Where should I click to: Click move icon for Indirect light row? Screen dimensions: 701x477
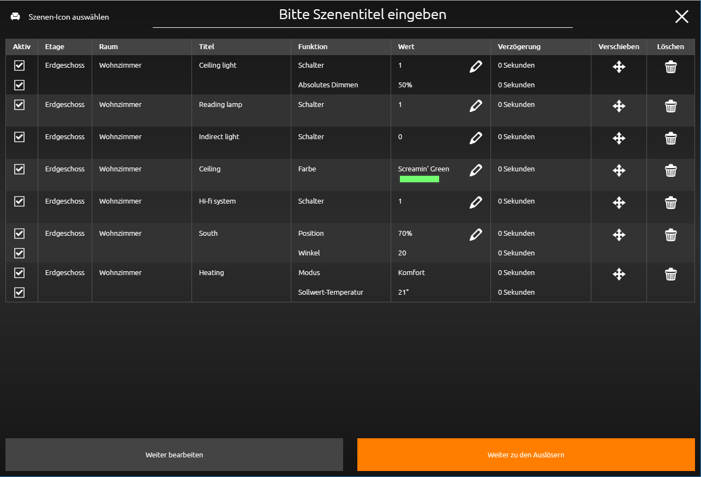[619, 139]
